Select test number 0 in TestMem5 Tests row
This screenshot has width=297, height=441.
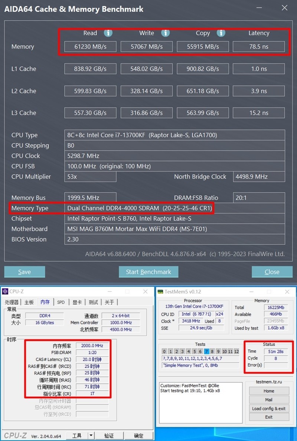coord(164,351)
